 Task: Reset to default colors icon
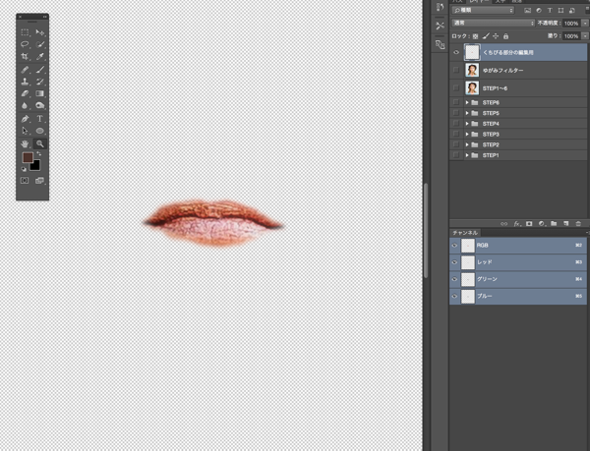24,169
